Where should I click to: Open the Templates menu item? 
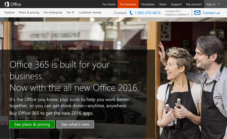pos(148,4)
